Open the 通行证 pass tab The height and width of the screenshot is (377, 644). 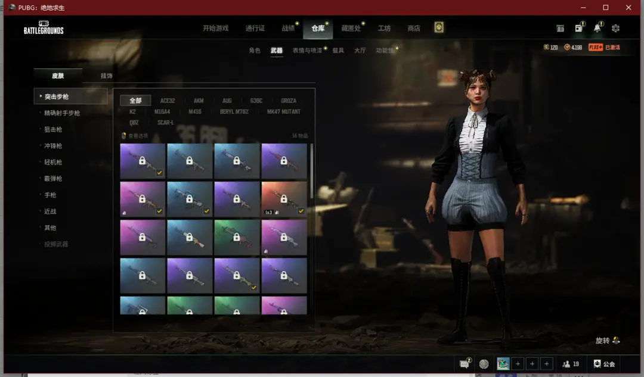pos(255,29)
